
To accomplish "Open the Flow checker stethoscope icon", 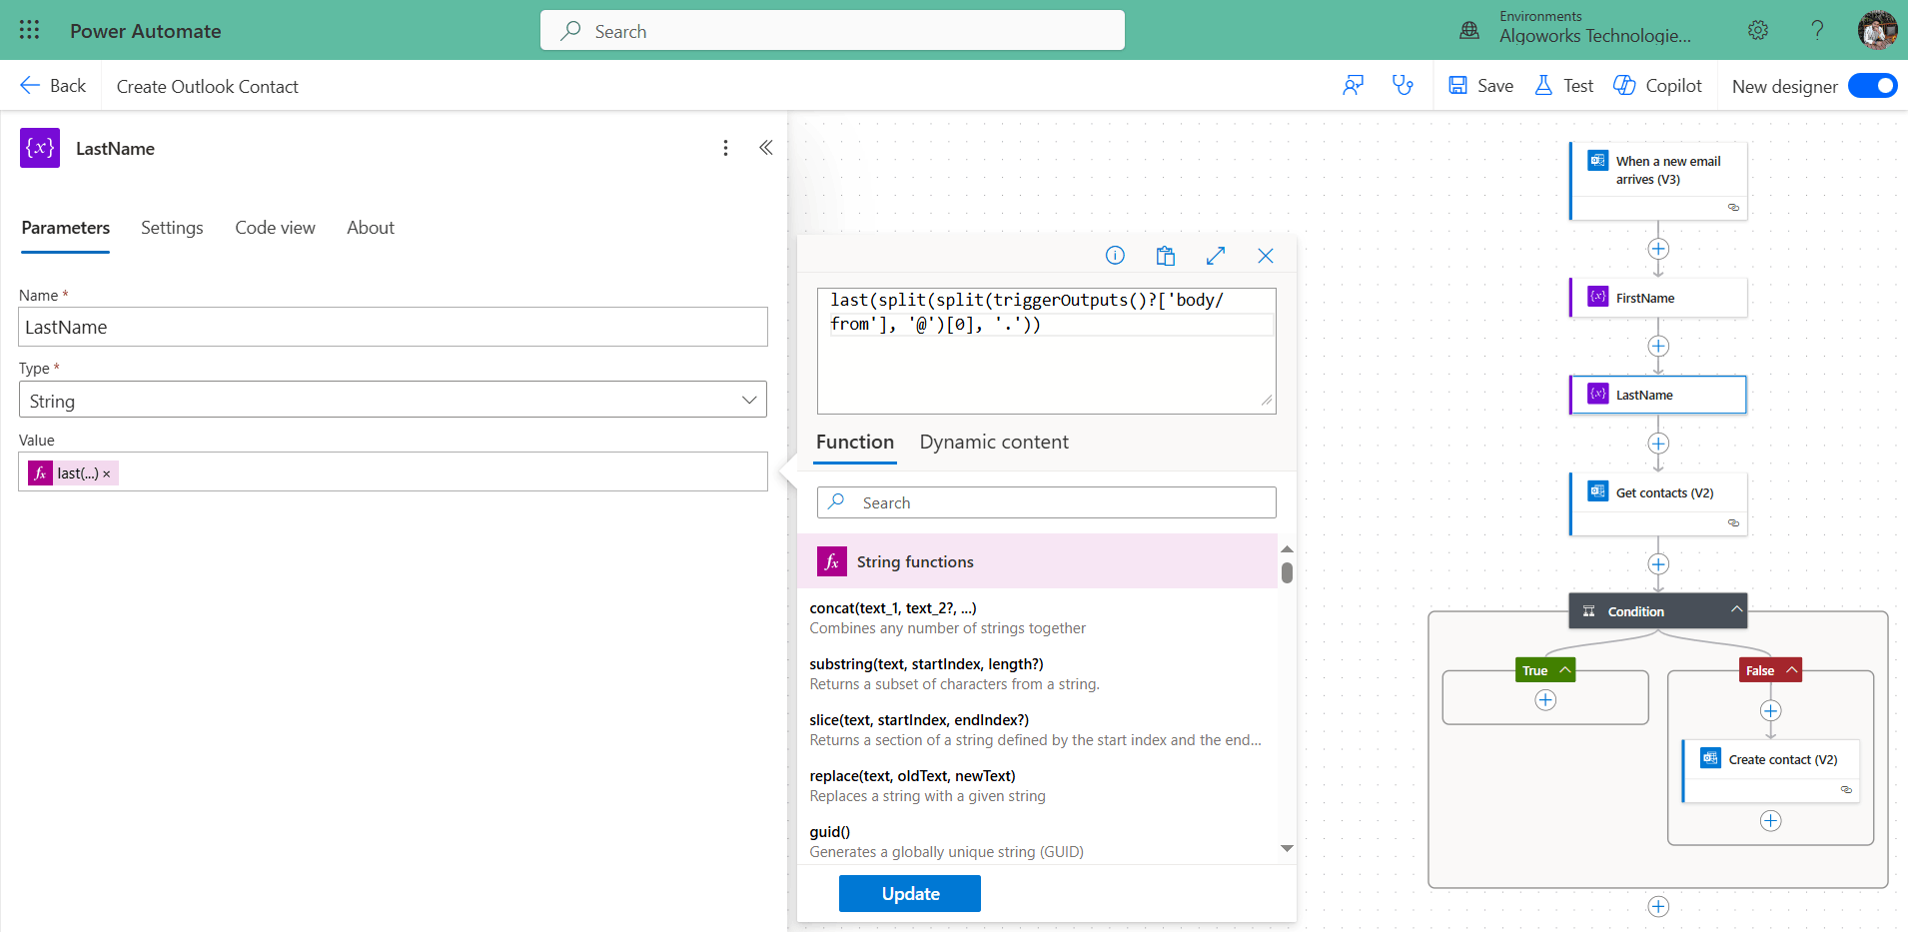I will [1403, 86].
